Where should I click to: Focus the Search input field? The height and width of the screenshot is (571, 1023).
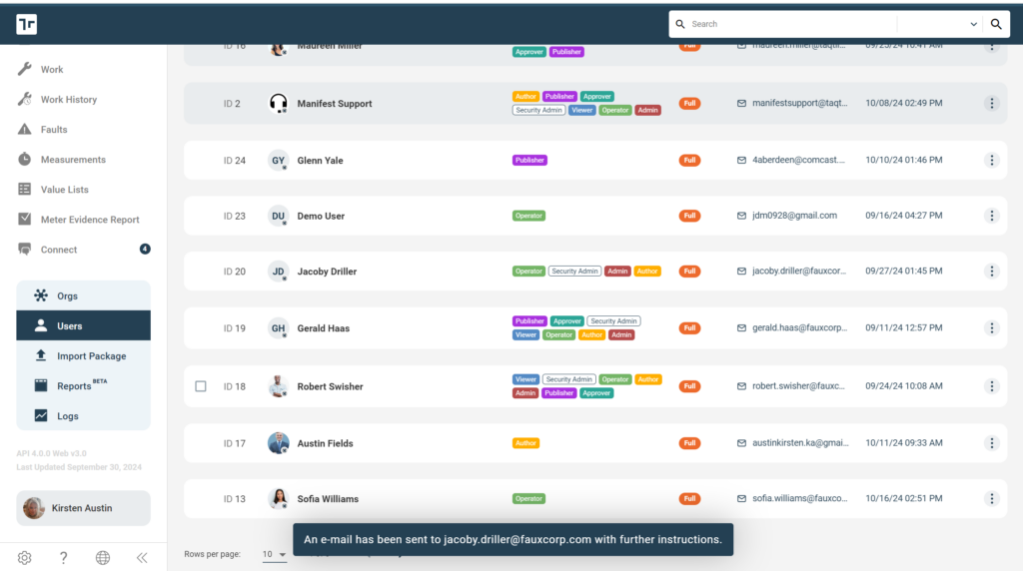pyautogui.click(x=792, y=24)
